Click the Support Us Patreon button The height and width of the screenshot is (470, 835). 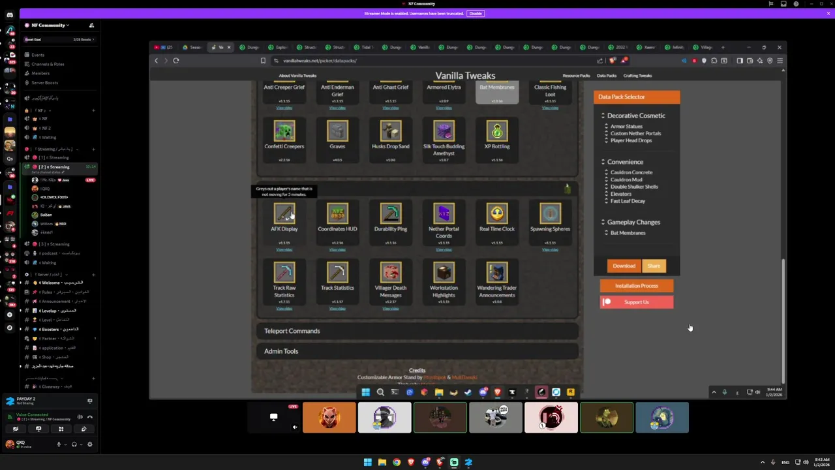click(637, 302)
